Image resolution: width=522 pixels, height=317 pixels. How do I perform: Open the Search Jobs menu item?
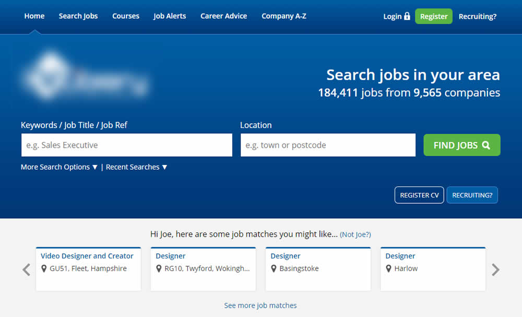coord(78,16)
